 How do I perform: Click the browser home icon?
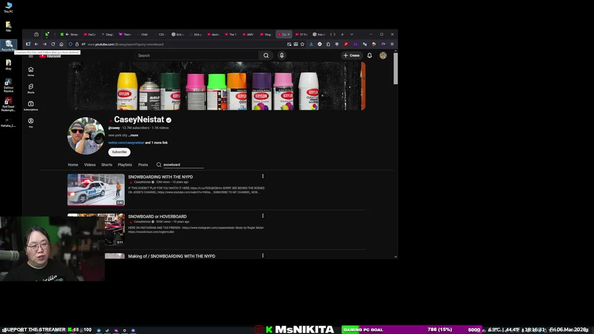coord(61,44)
